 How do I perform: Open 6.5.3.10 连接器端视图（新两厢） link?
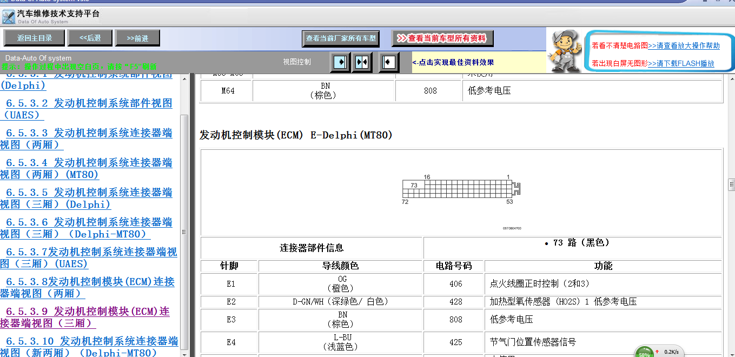(x=89, y=347)
